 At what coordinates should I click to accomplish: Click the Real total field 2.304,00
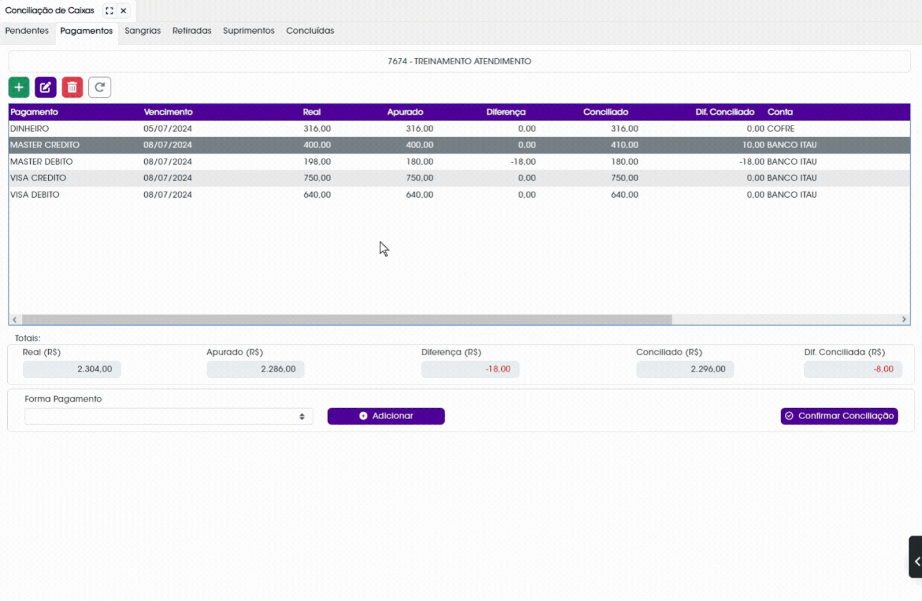coord(72,369)
